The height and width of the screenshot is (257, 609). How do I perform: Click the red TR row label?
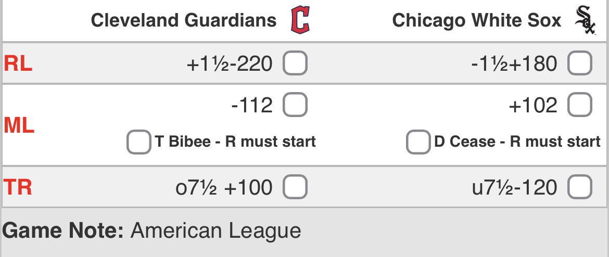tap(18, 187)
